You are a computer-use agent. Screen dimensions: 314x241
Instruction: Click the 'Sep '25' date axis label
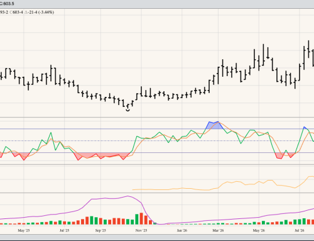pos(100,230)
